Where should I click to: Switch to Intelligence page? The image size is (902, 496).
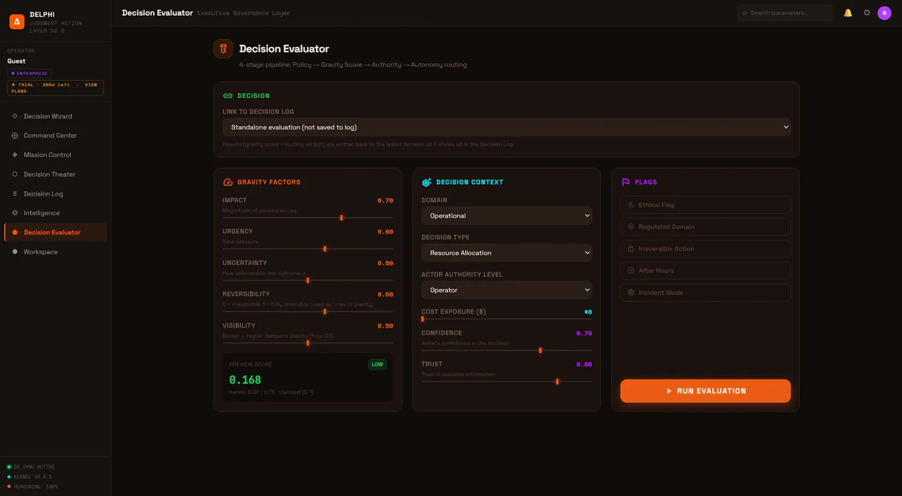coord(55,212)
